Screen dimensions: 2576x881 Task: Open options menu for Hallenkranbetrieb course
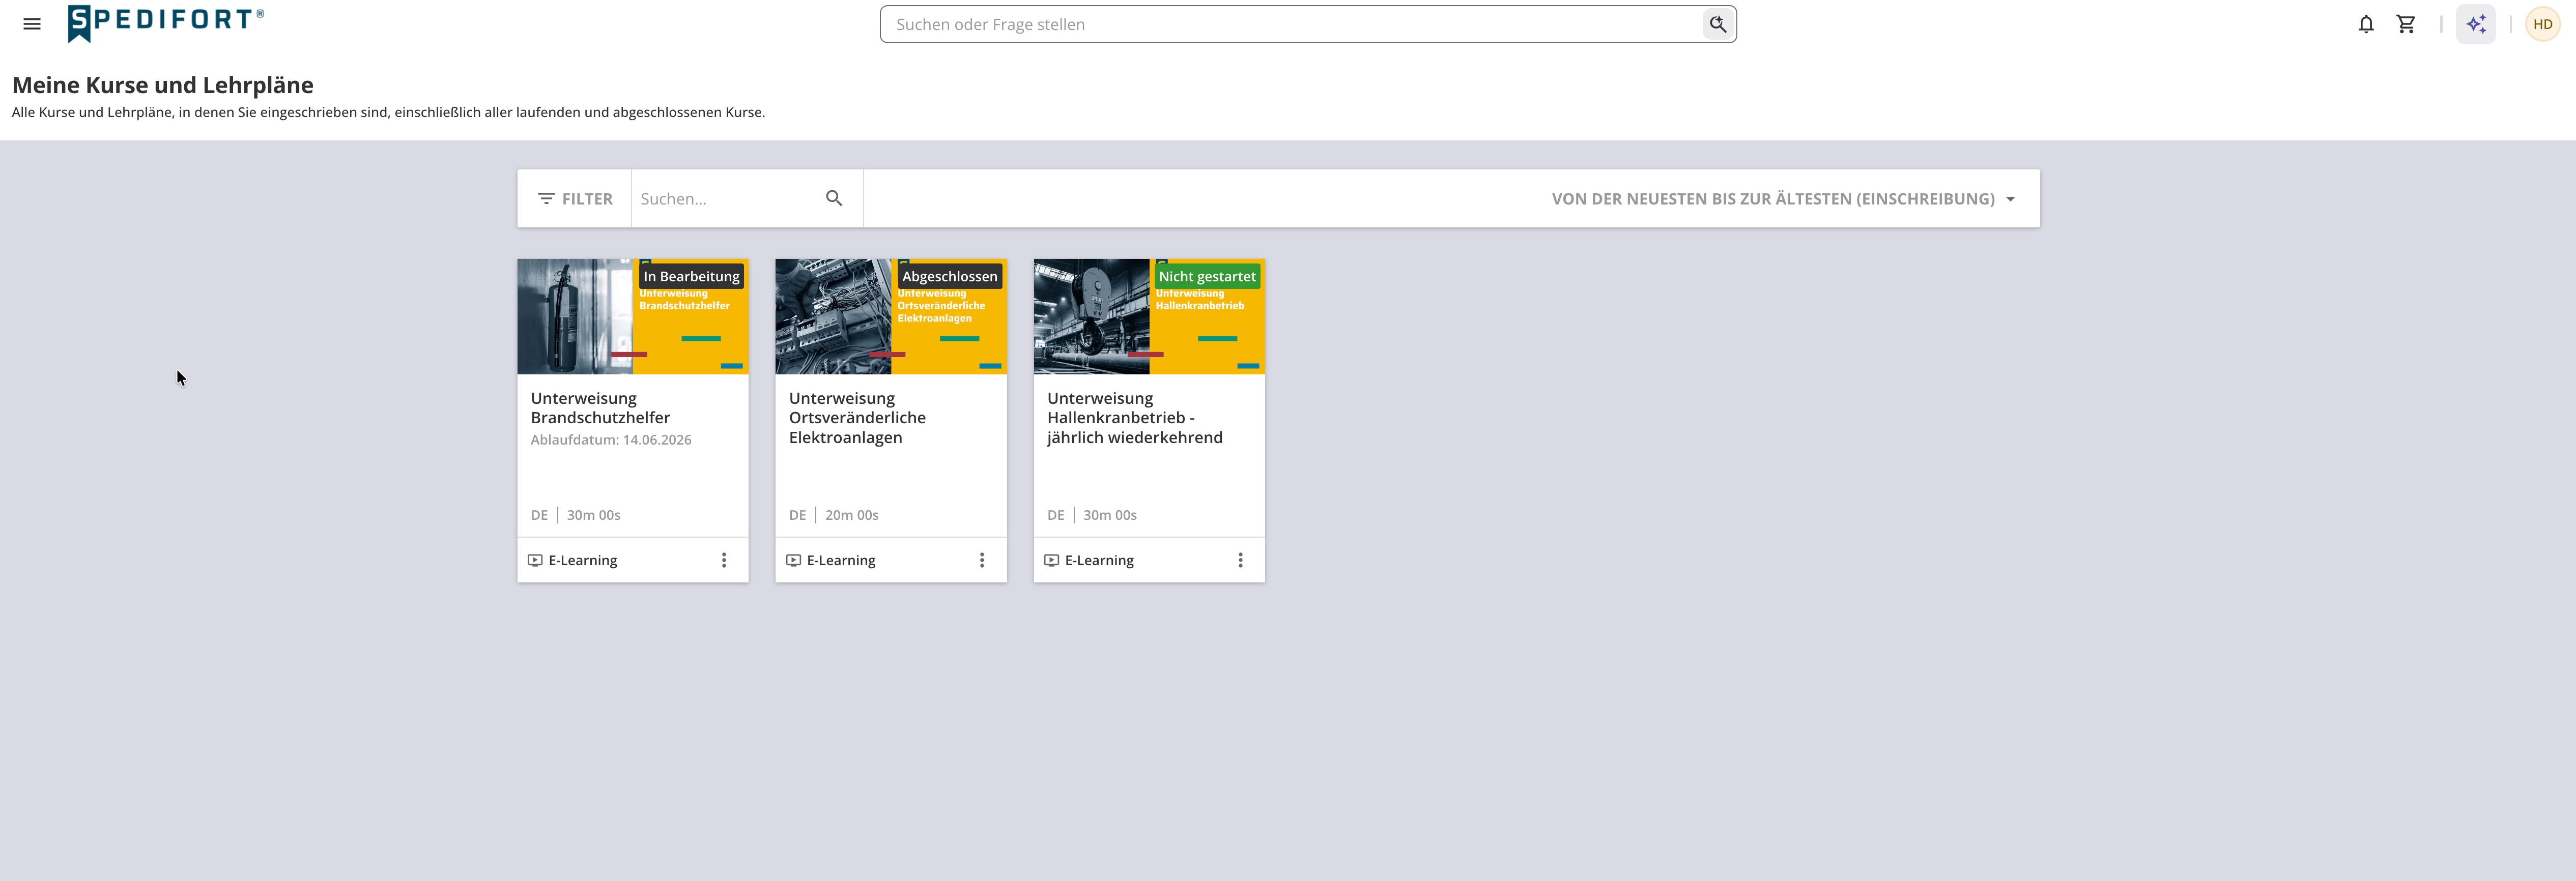[x=1240, y=560]
